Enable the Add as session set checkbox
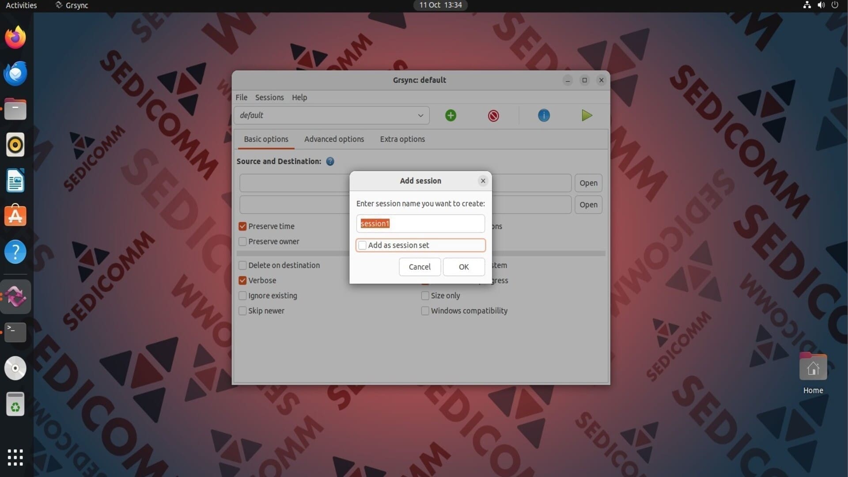This screenshot has width=848, height=477. pyautogui.click(x=363, y=246)
